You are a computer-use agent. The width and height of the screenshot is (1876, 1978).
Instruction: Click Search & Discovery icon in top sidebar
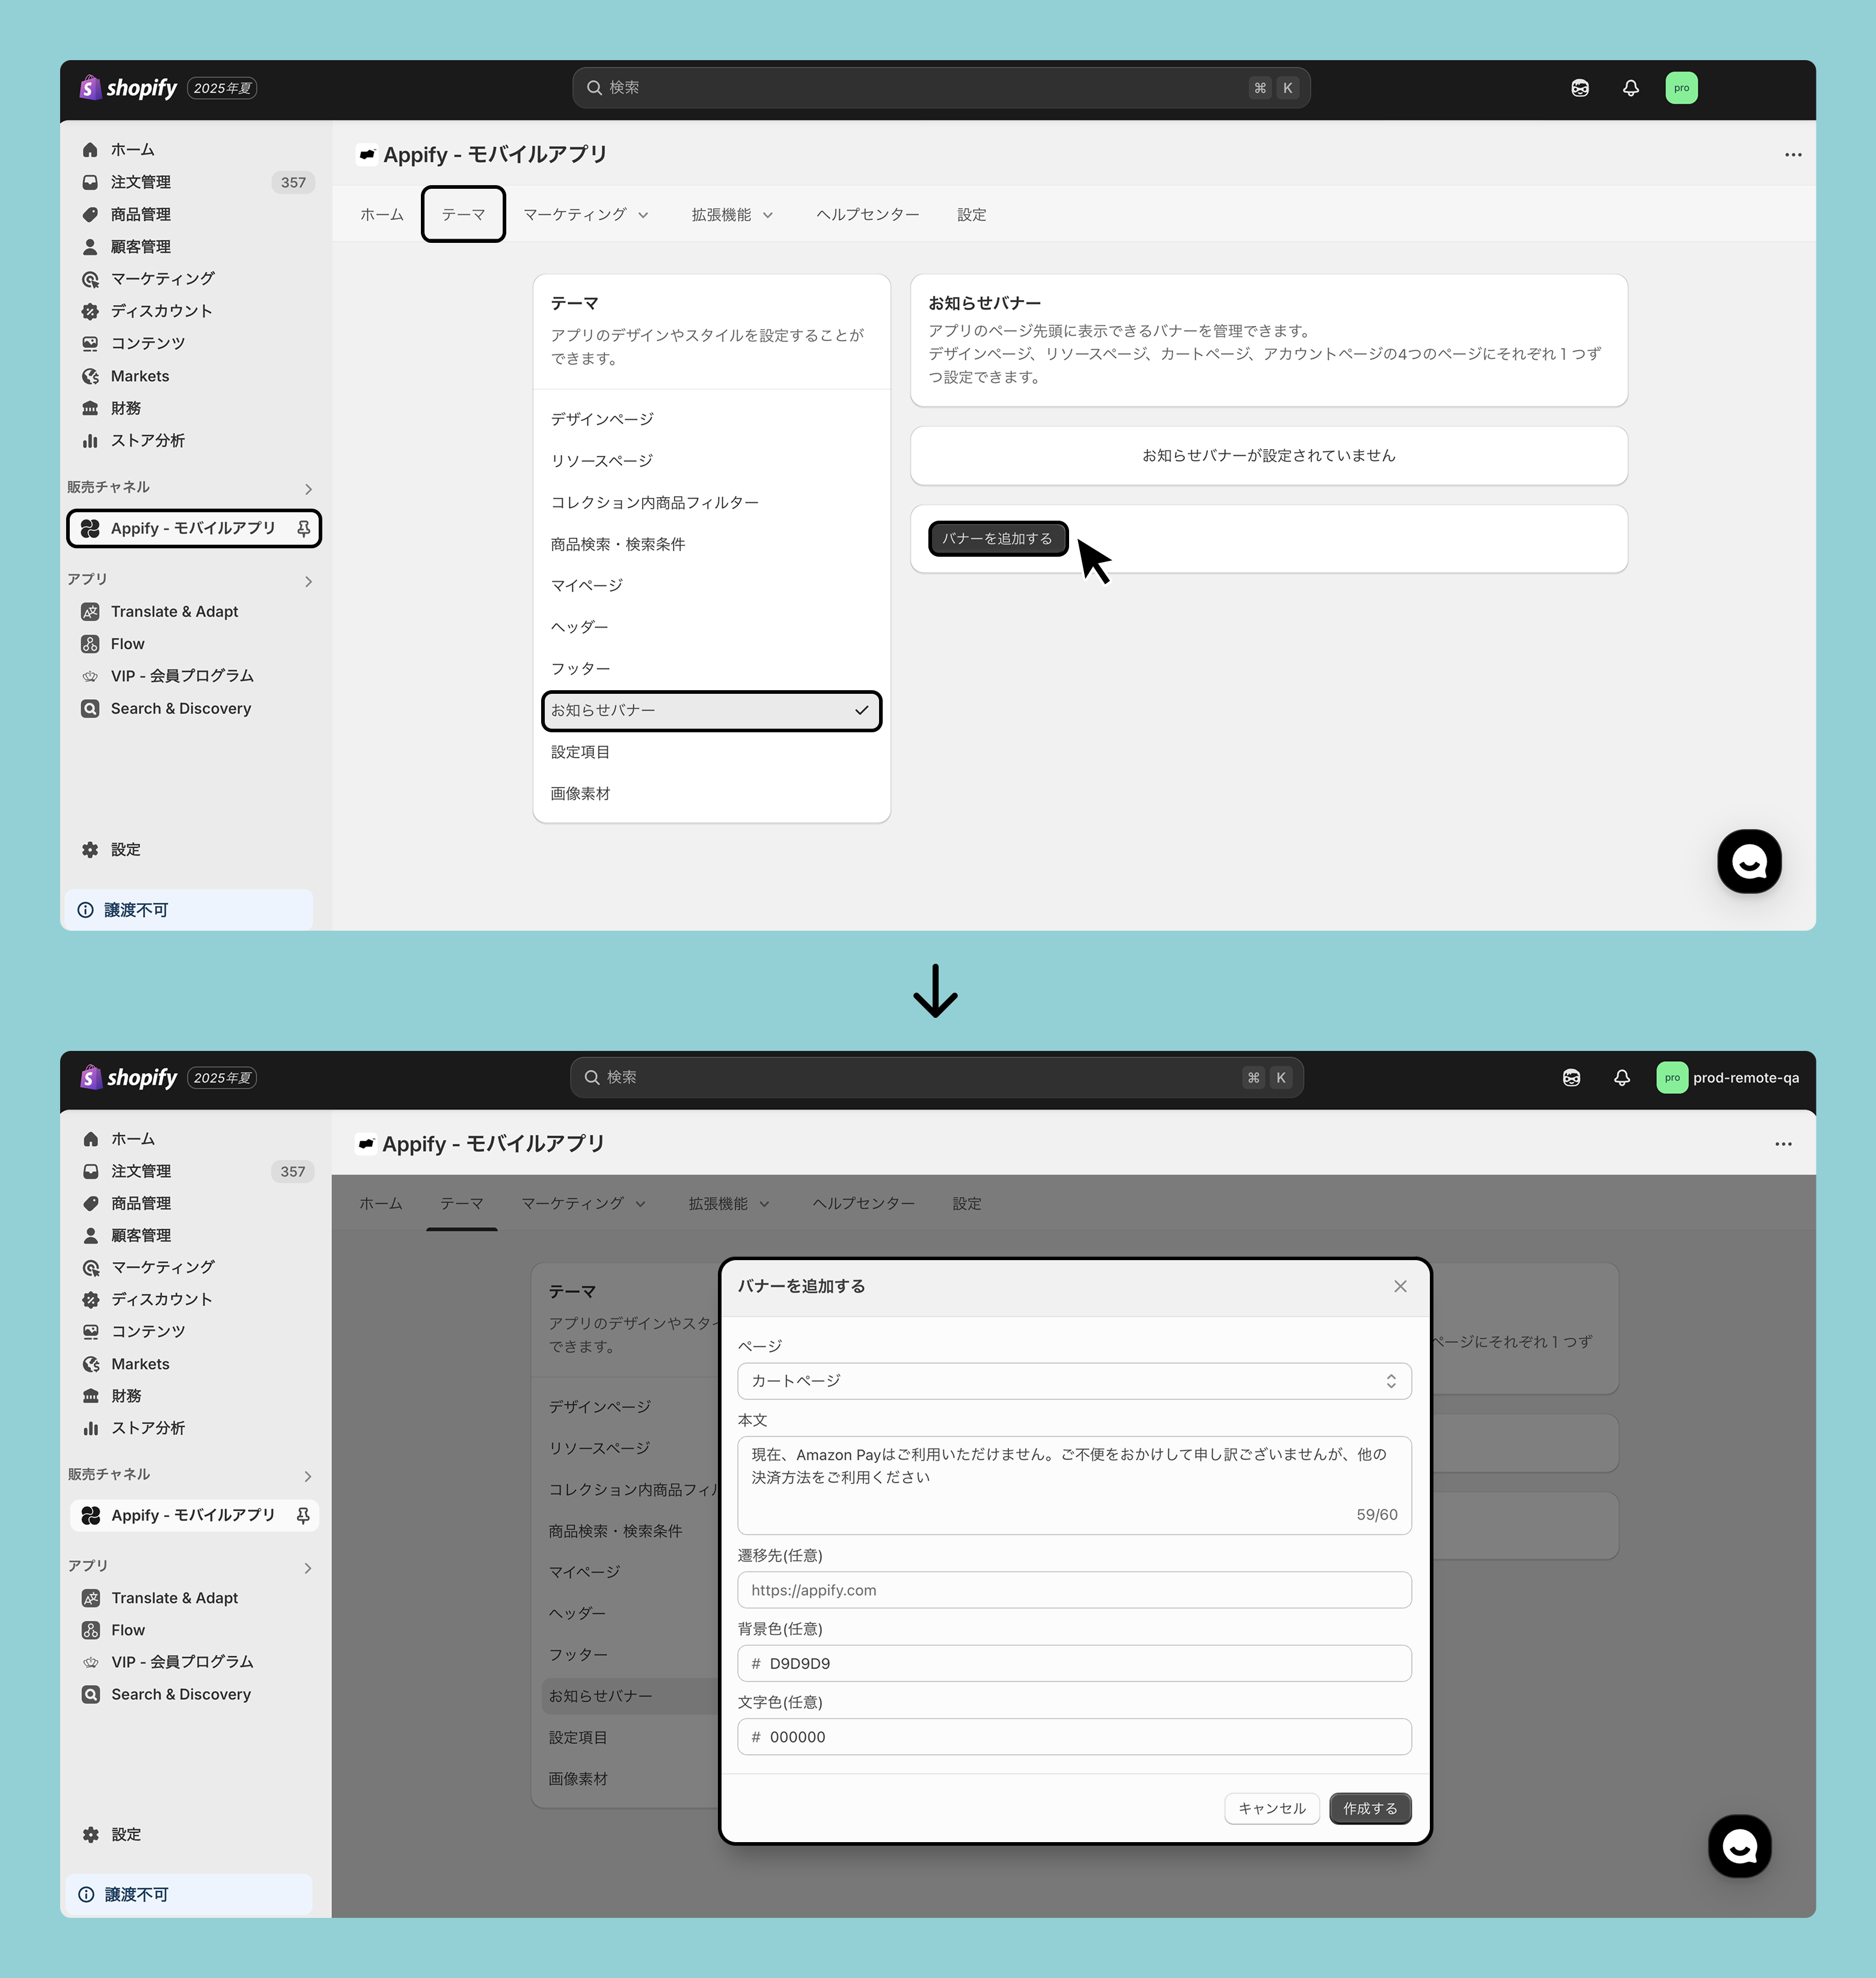pos(90,708)
